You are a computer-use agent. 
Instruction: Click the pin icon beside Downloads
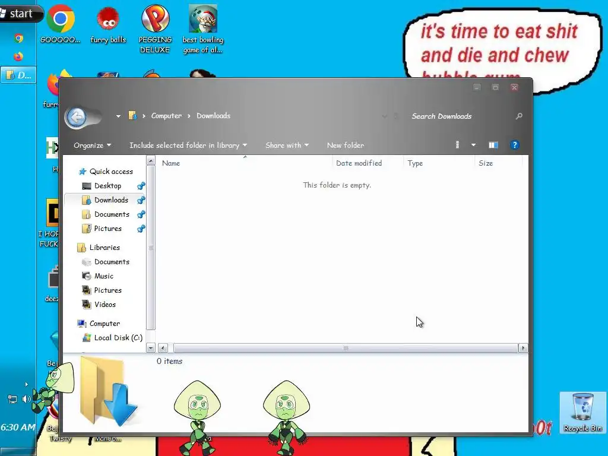pyautogui.click(x=141, y=200)
